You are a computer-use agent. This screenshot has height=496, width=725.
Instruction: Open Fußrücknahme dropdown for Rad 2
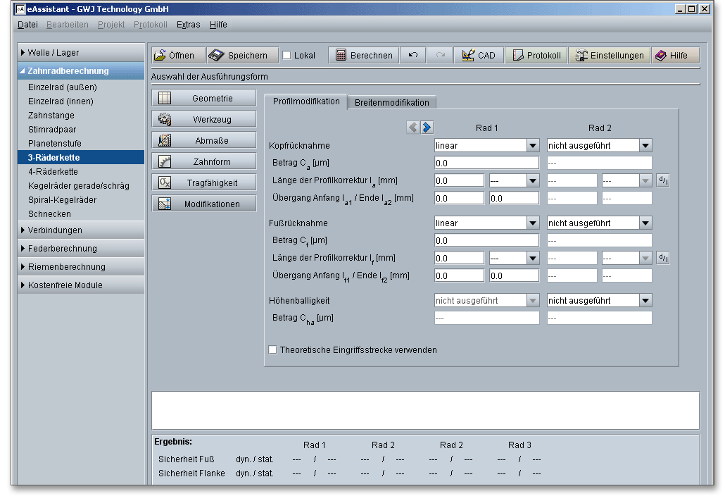point(645,223)
